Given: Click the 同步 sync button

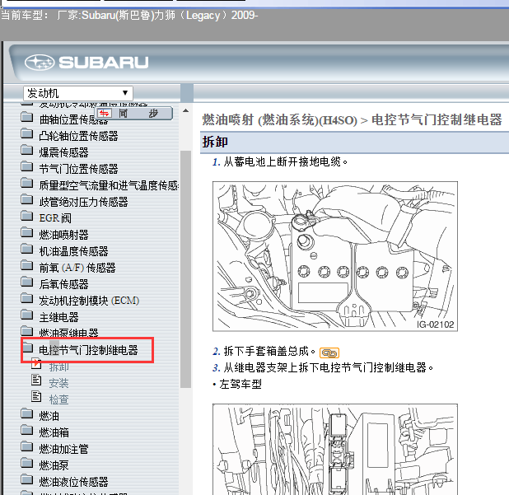Looking at the screenshot, I should (133, 114).
